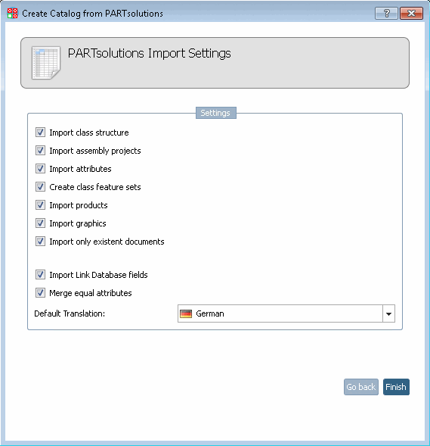
Task: Toggle Import assembly projects checkbox
Action: pyautogui.click(x=40, y=151)
